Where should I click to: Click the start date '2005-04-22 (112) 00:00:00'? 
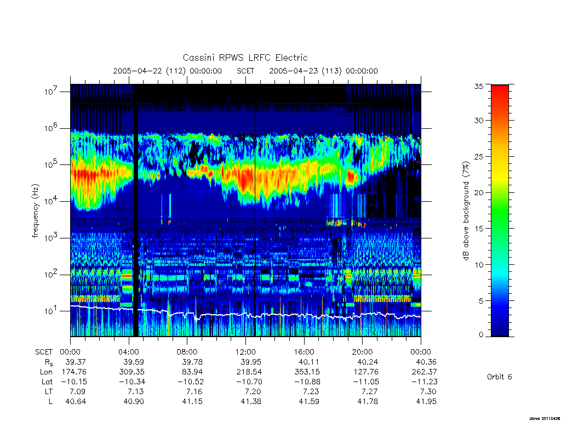[x=168, y=71]
